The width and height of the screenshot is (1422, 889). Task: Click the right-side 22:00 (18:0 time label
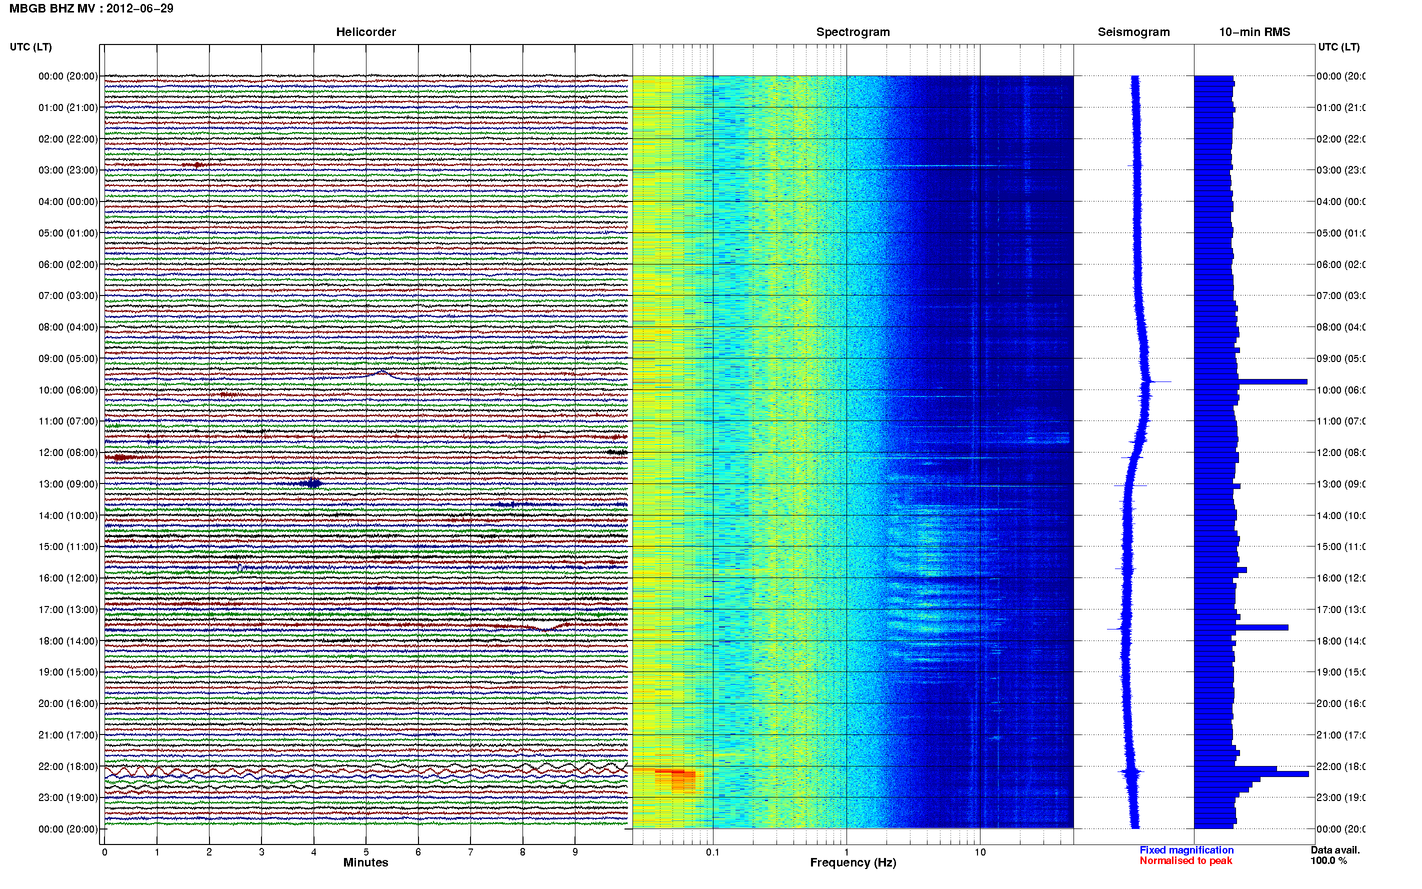tap(1341, 766)
